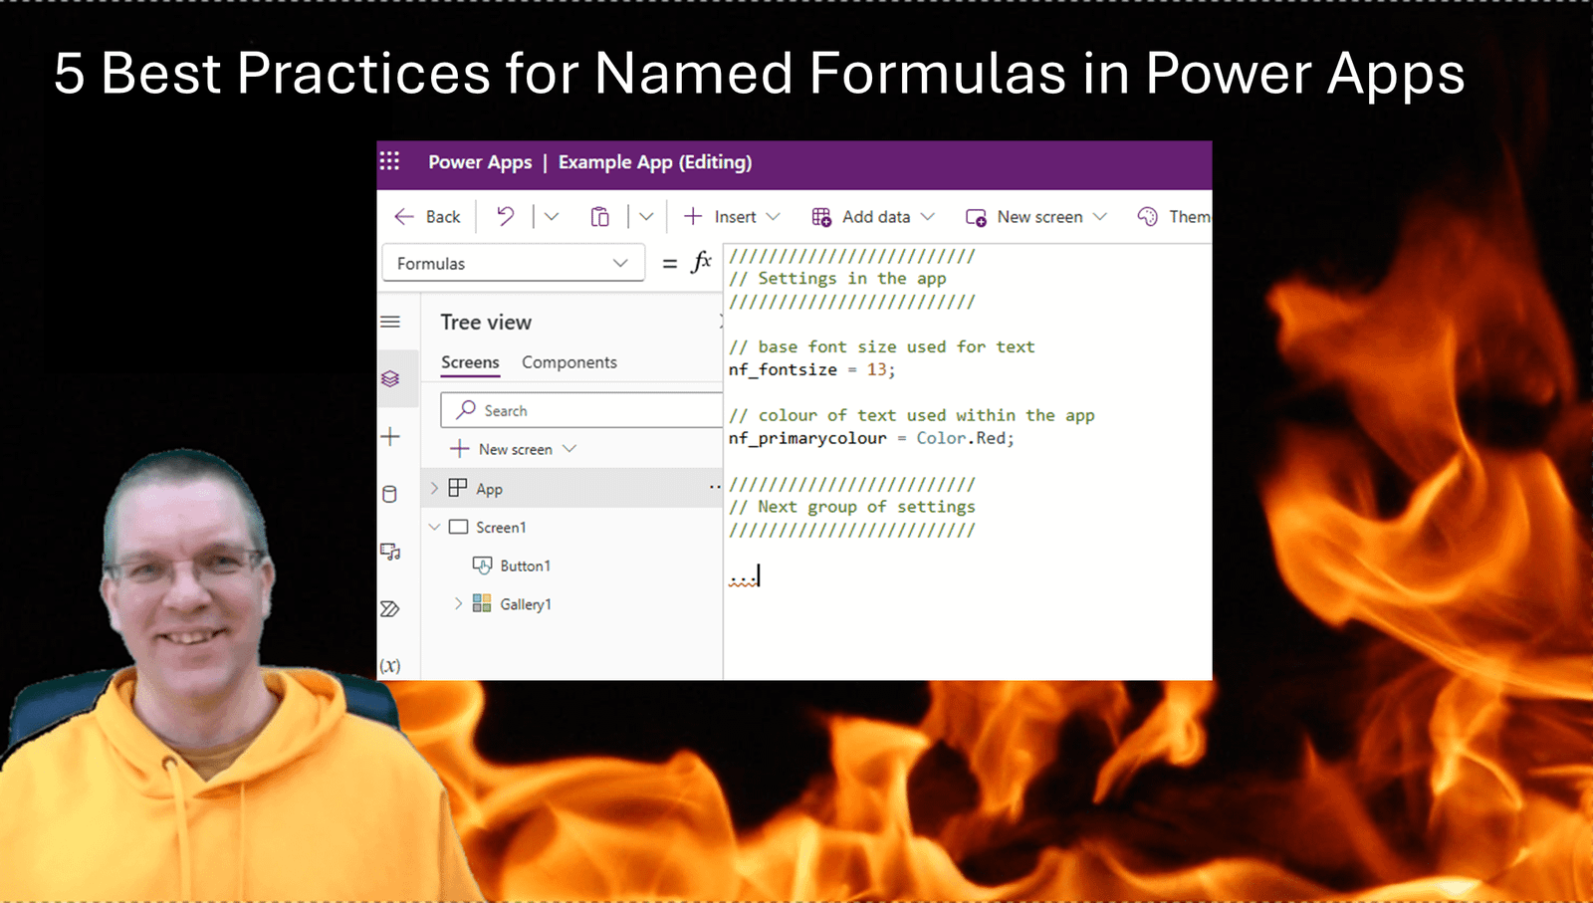This screenshot has width=1593, height=903.
Task: Toggle the hamburger navigation menu
Action: click(x=390, y=322)
